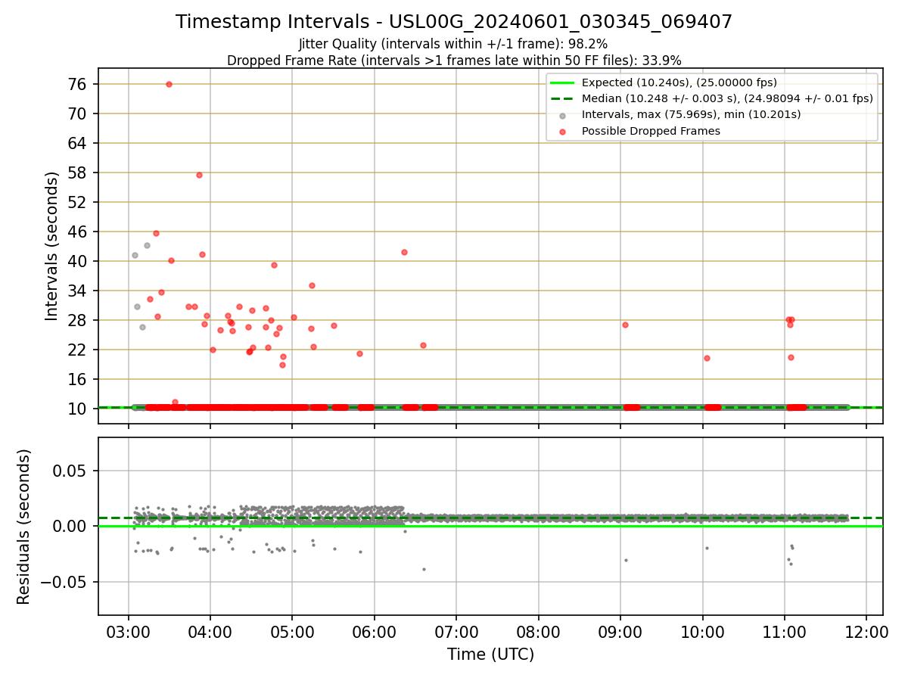Click legend entry 'Possible Dropped Frames'
This screenshot has height=681, width=908.
[x=651, y=131]
